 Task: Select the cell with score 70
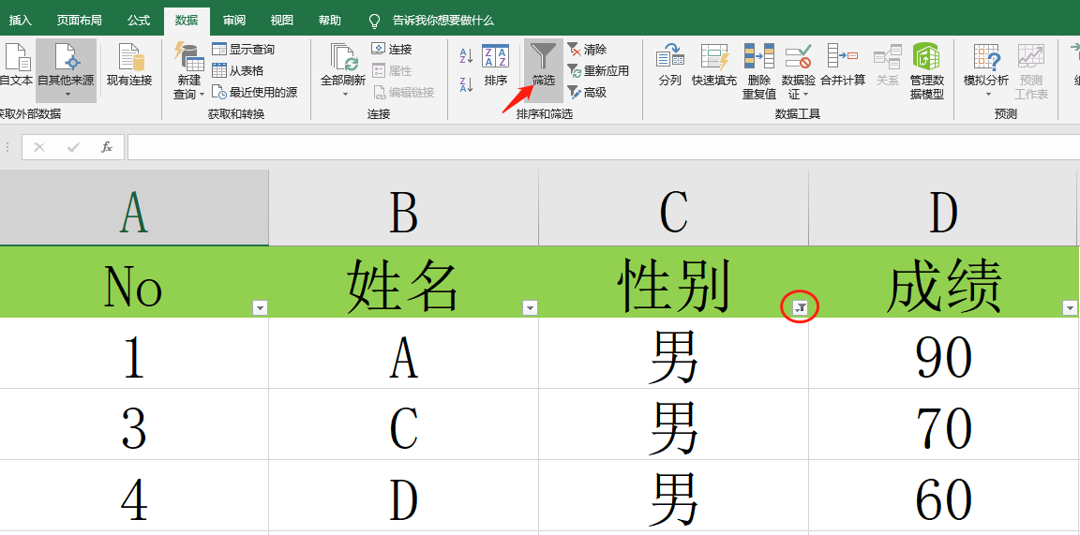point(944,424)
